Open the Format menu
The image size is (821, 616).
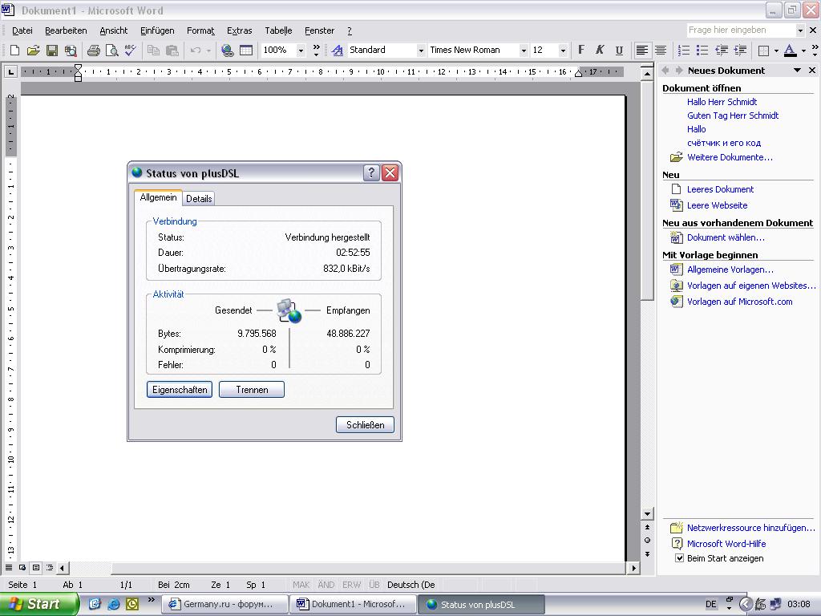(x=200, y=30)
